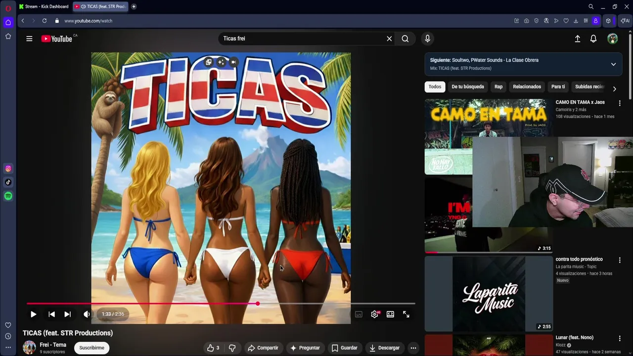Open player settings gear
The image size is (633, 356).
tap(375, 314)
